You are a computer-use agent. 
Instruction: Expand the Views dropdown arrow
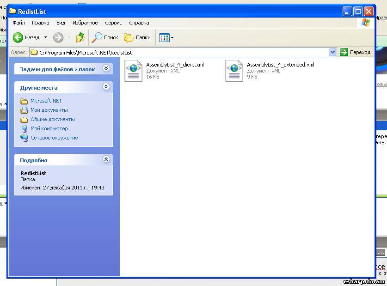[x=172, y=38]
